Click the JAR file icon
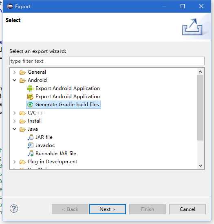Screen dimensions: 214x224 31,137
